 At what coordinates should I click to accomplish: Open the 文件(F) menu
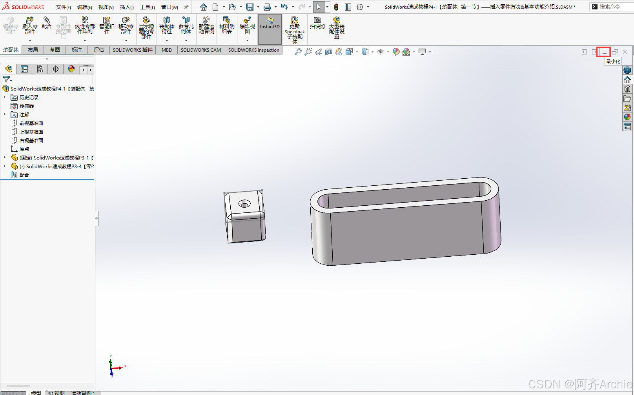[x=63, y=7]
